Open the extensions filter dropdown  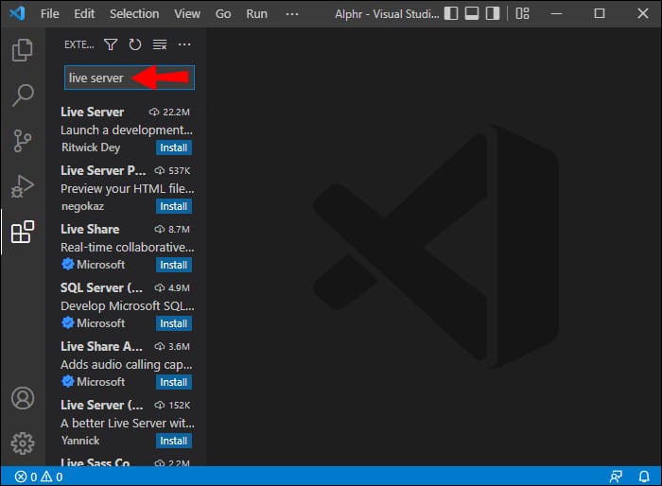(111, 44)
